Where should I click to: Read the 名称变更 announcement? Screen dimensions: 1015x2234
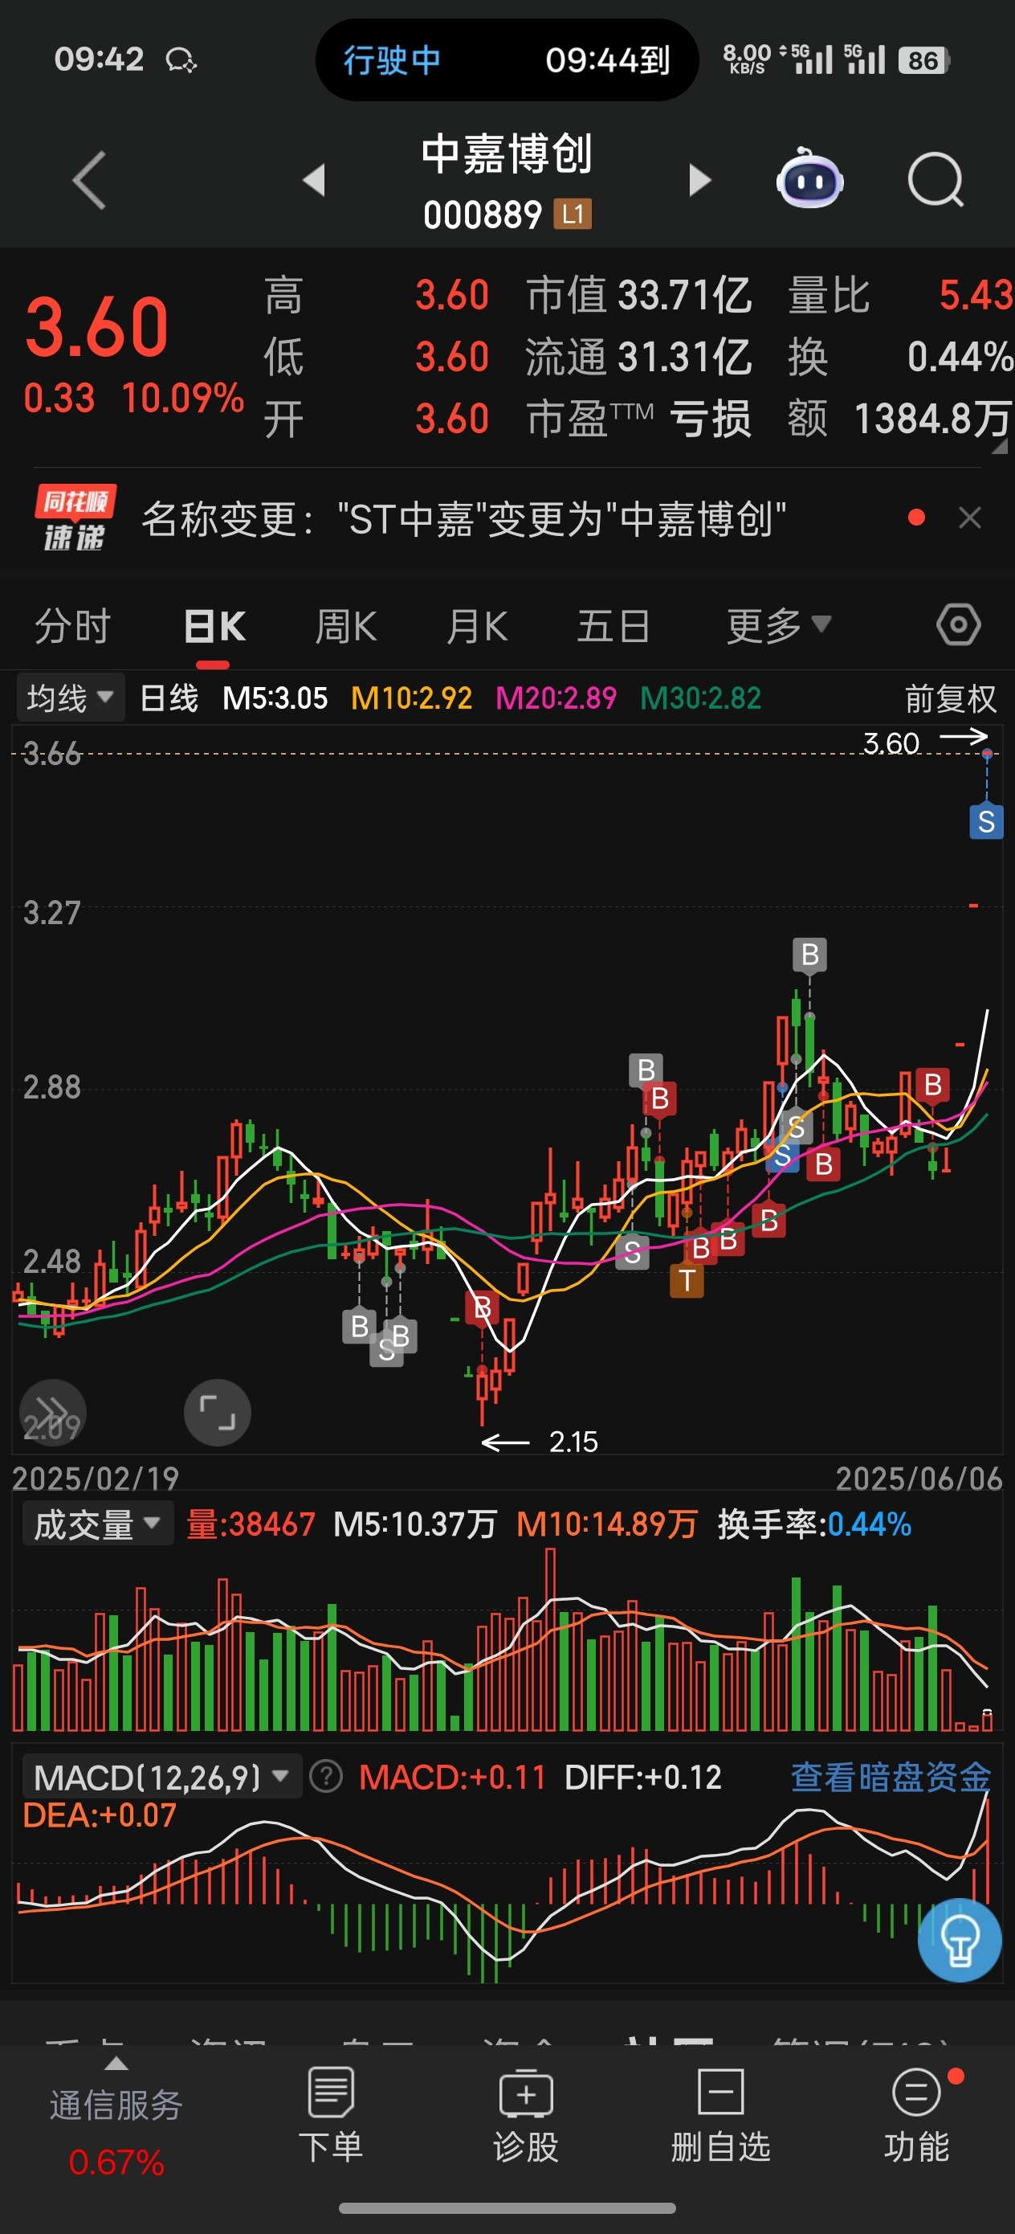pyautogui.click(x=463, y=518)
